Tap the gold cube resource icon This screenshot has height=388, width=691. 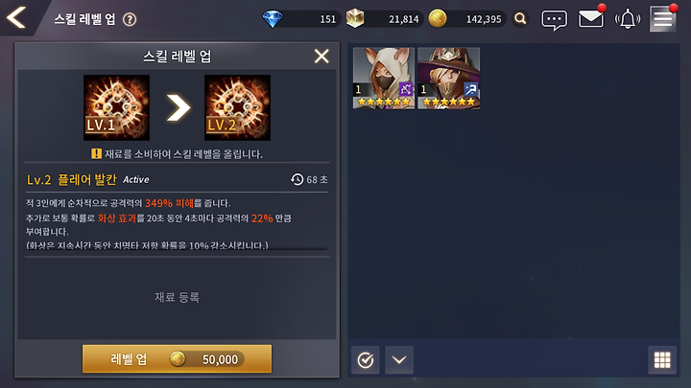click(355, 18)
